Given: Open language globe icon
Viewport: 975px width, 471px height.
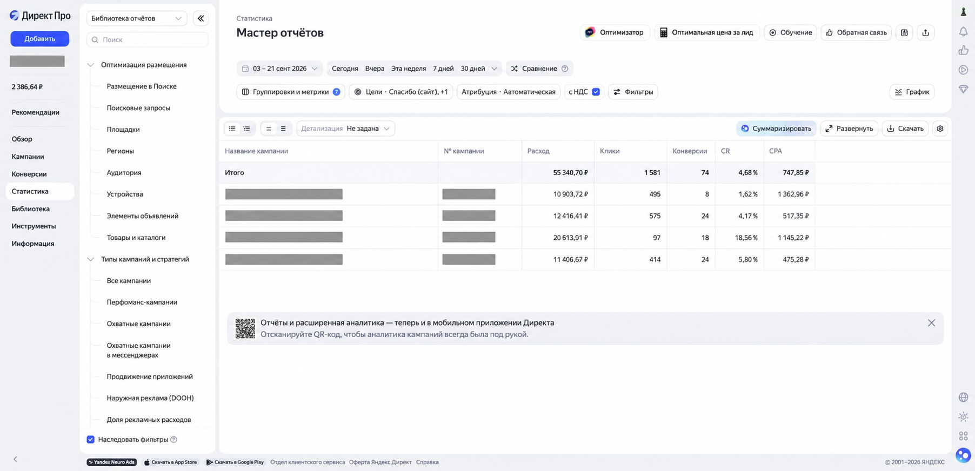Looking at the screenshot, I should (x=963, y=397).
